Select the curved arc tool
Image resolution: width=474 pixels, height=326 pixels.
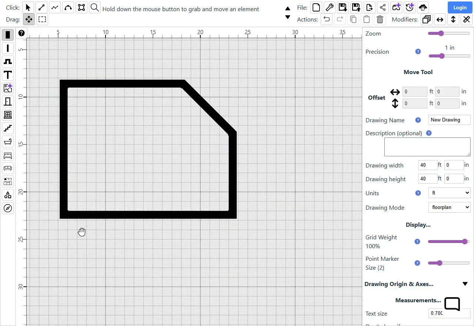tap(68, 7)
